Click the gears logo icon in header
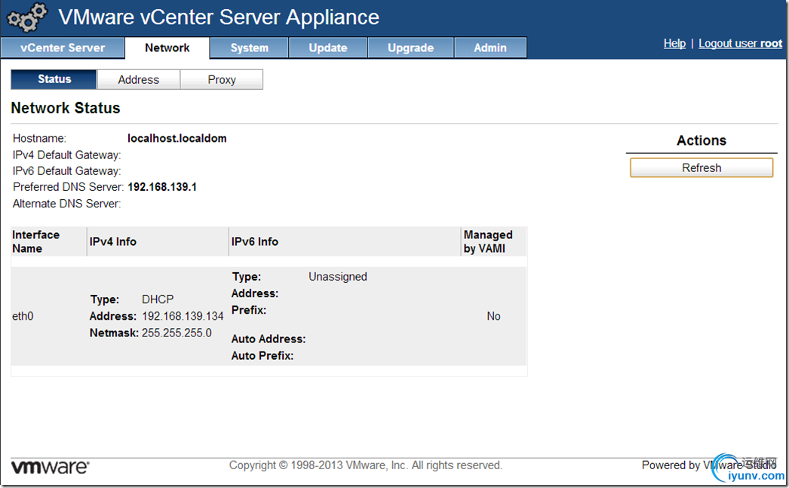Image resolution: width=789 pixels, height=488 pixels. pos(27,17)
